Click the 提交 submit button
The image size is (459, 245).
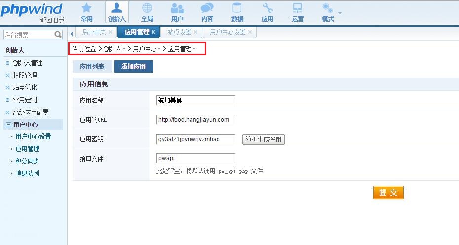388,192
